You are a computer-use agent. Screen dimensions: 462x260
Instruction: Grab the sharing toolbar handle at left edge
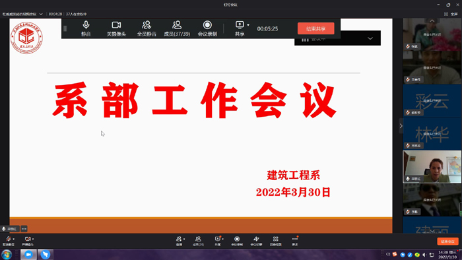(x=65, y=28)
